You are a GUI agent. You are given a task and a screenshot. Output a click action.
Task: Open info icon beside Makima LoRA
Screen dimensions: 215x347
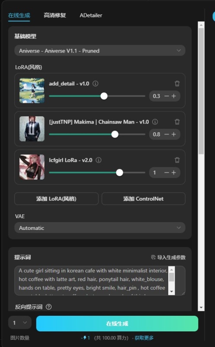pyautogui.click(x=155, y=122)
